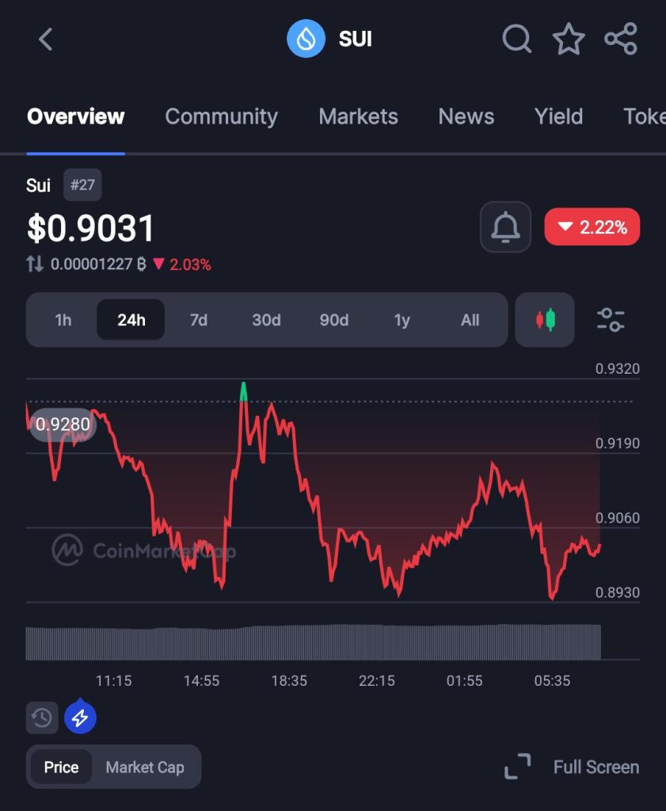Tap the SUI water-drop logo
The height and width of the screenshot is (811, 666).
(306, 39)
